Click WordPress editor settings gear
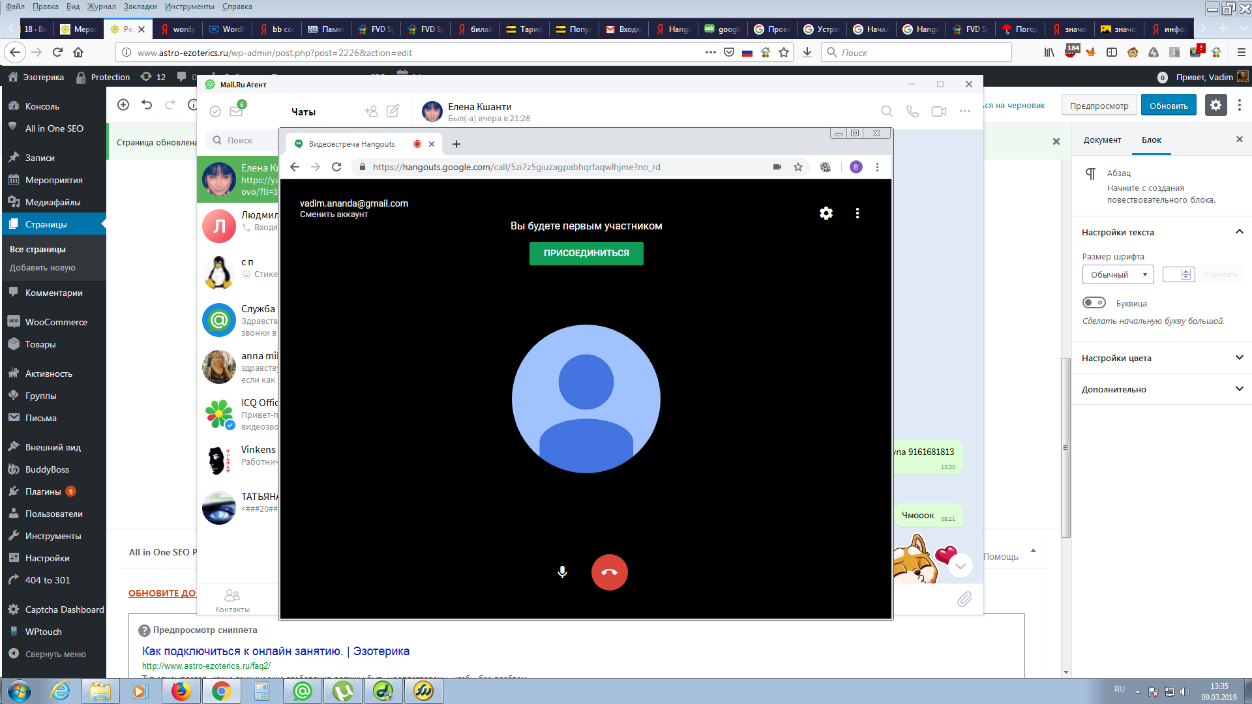 pyautogui.click(x=1215, y=105)
